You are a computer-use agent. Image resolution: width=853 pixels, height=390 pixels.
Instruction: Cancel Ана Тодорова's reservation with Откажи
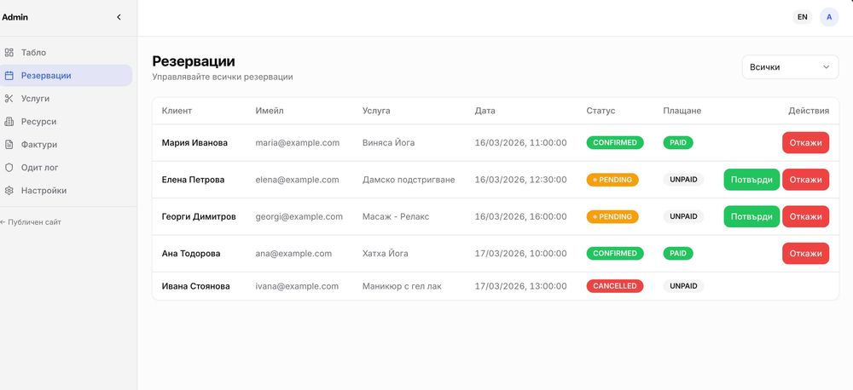pyautogui.click(x=806, y=254)
